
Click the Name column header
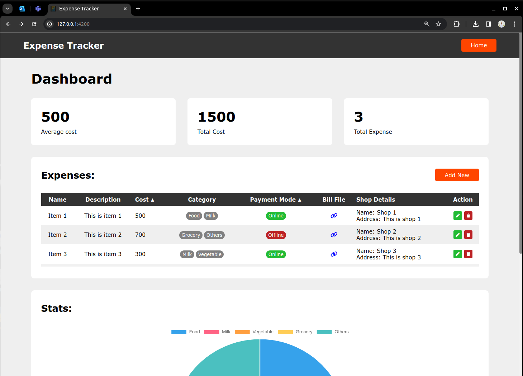58,199
